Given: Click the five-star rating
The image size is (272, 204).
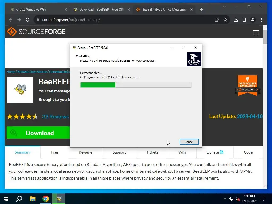Looking at the screenshot, I should tap(23, 117).
